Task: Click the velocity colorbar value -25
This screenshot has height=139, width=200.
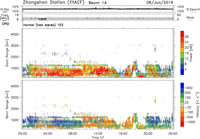Action: tap(188, 107)
